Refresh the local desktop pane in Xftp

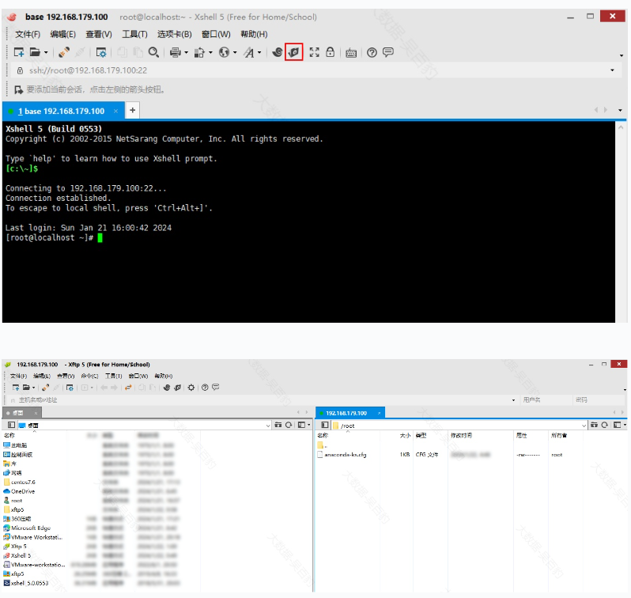(289, 425)
